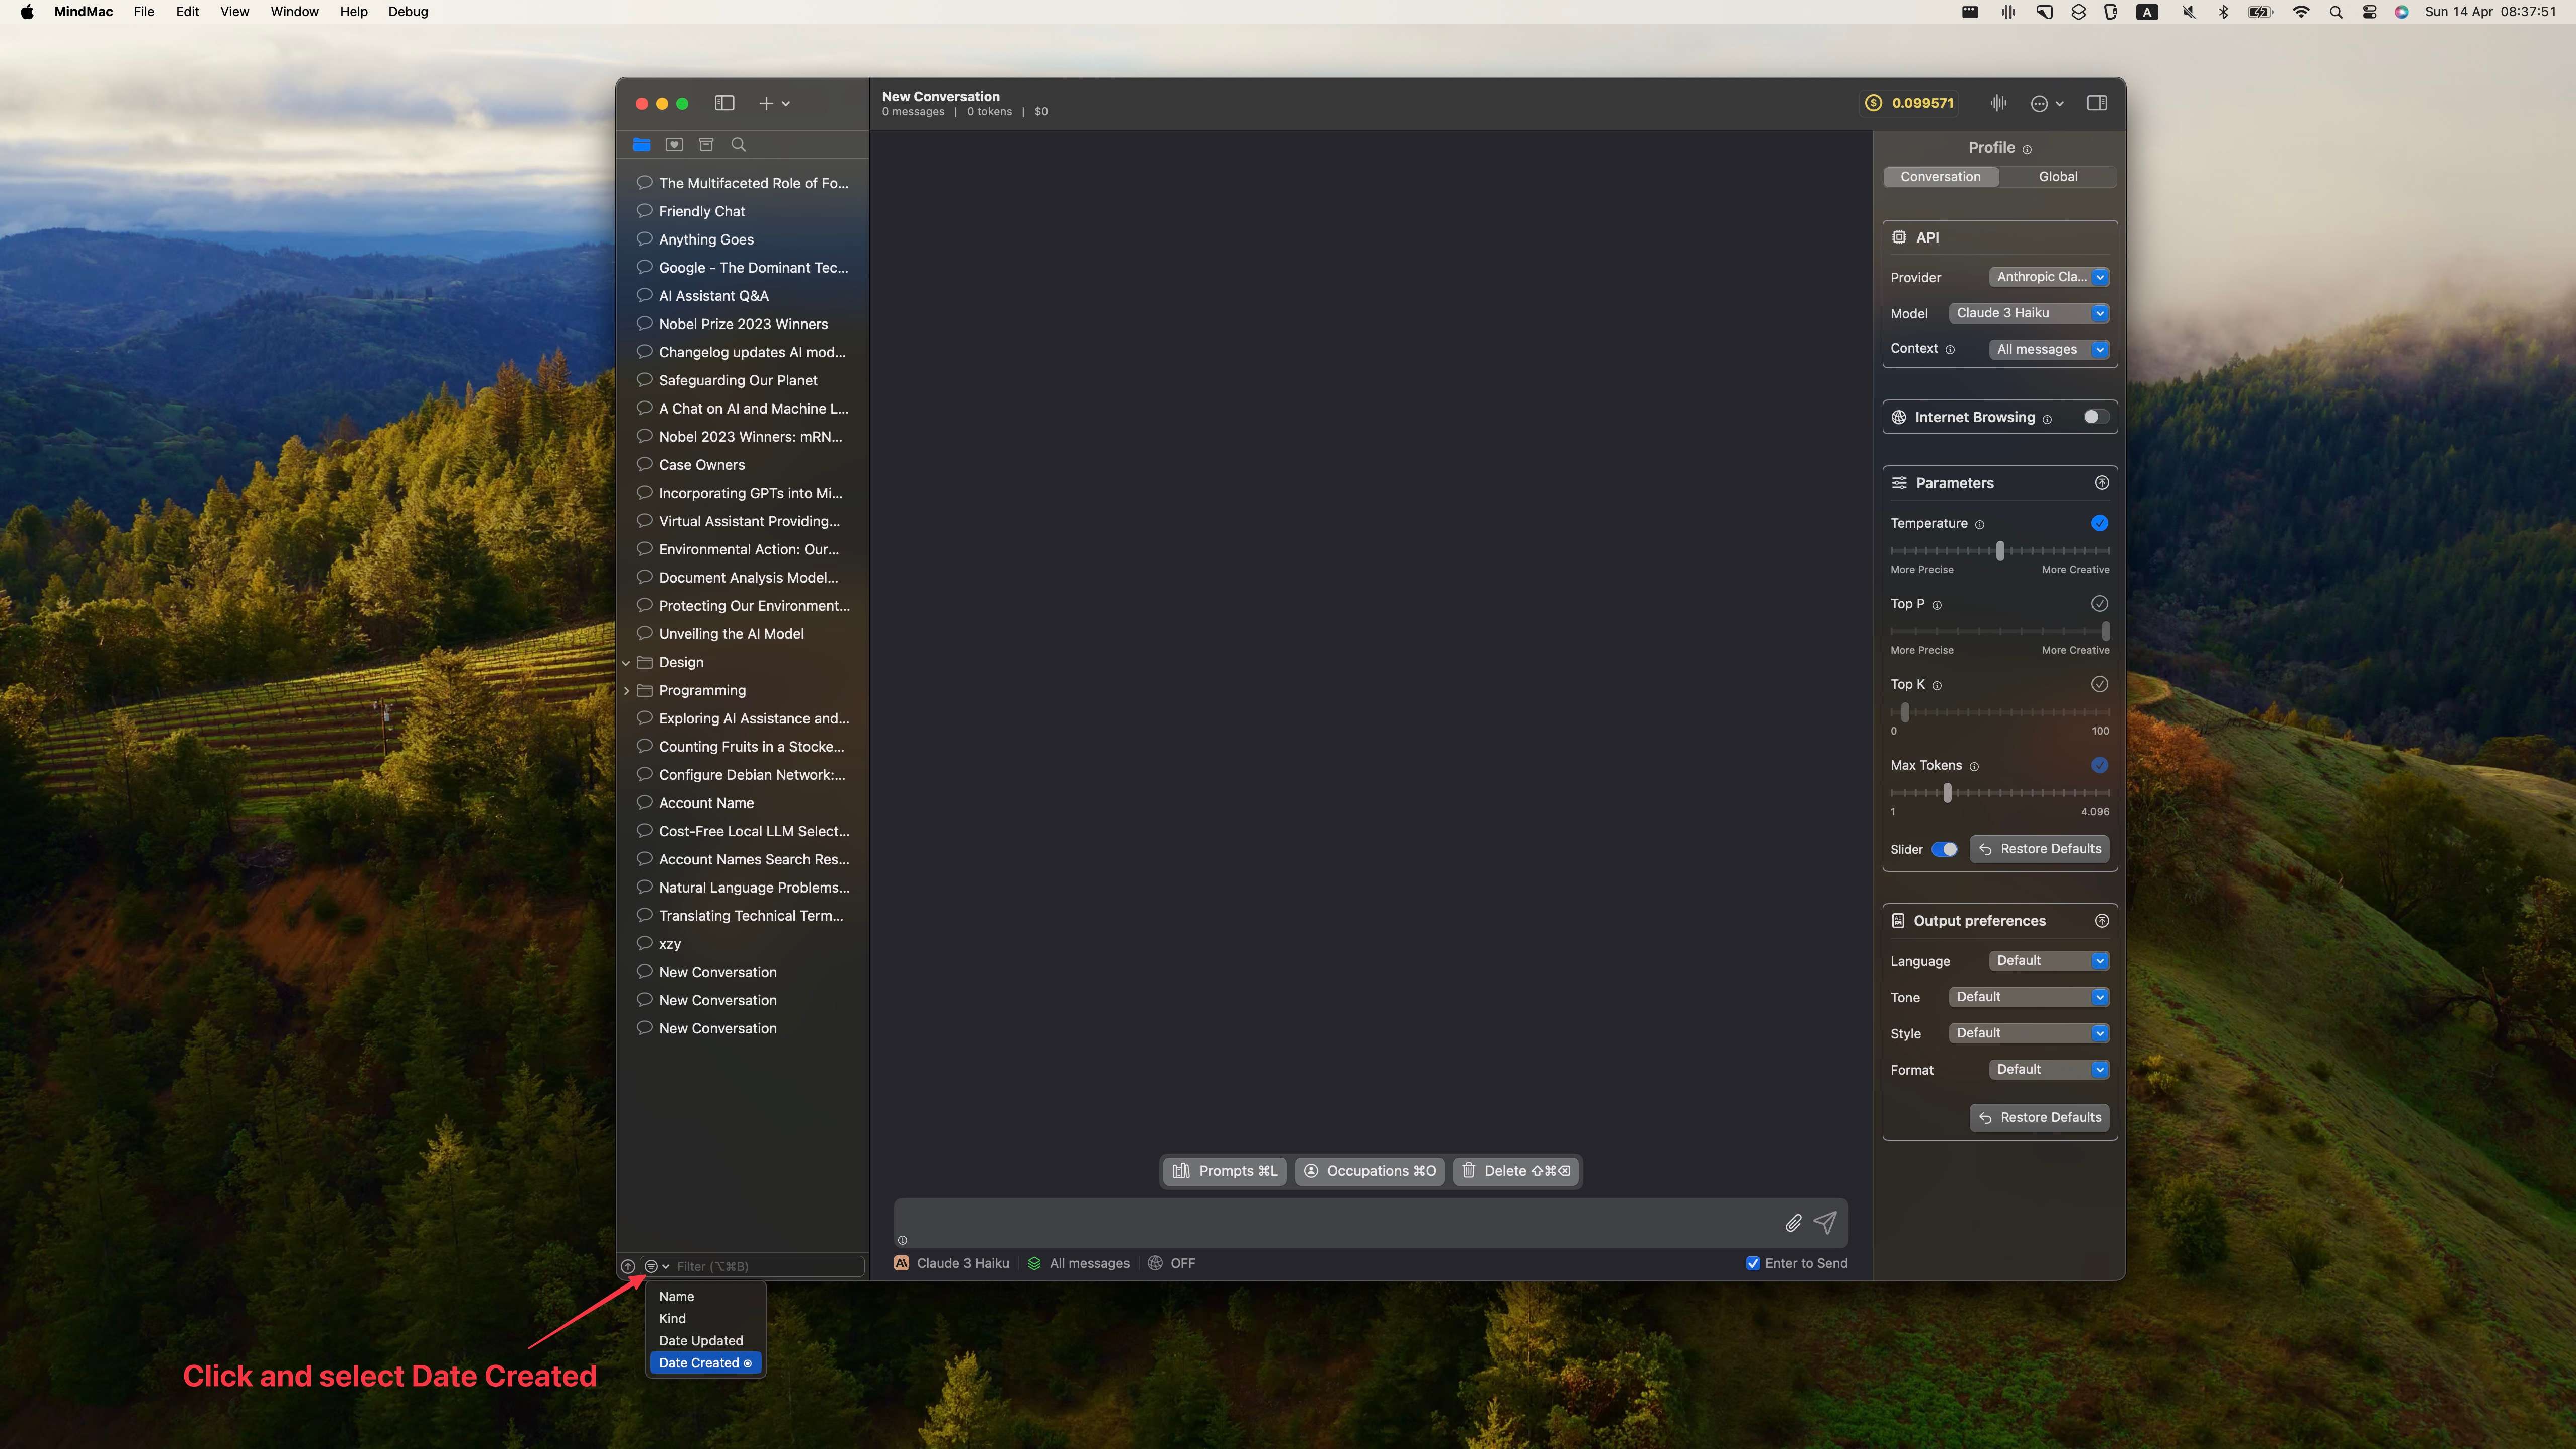The height and width of the screenshot is (1449, 2576).
Task: Switch to the Global profile tab
Action: pos(2058,176)
